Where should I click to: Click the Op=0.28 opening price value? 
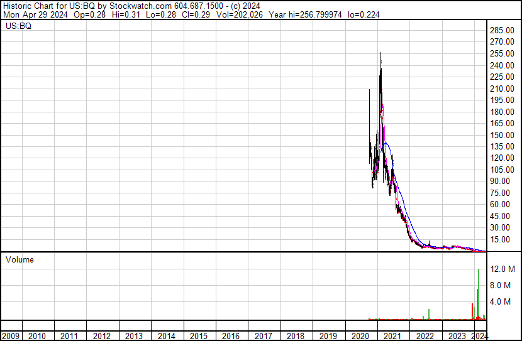(89, 14)
